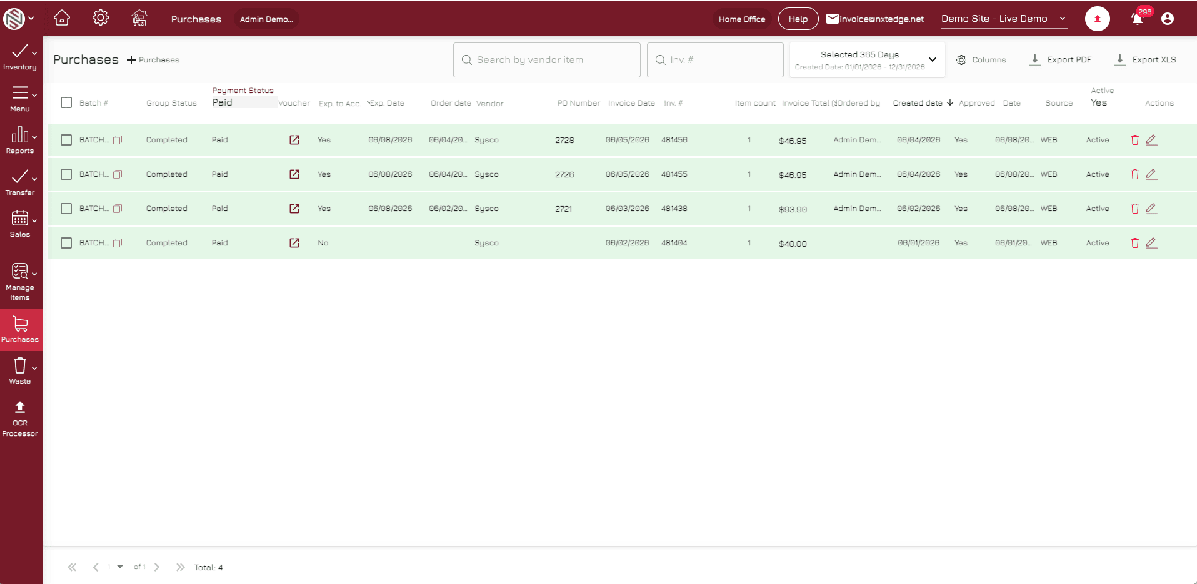
Task: Toggle the select-all header checkbox
Action: (66, 102)
